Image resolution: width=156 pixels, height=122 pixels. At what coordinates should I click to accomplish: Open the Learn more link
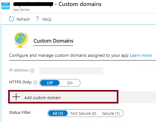click(141, 55)
